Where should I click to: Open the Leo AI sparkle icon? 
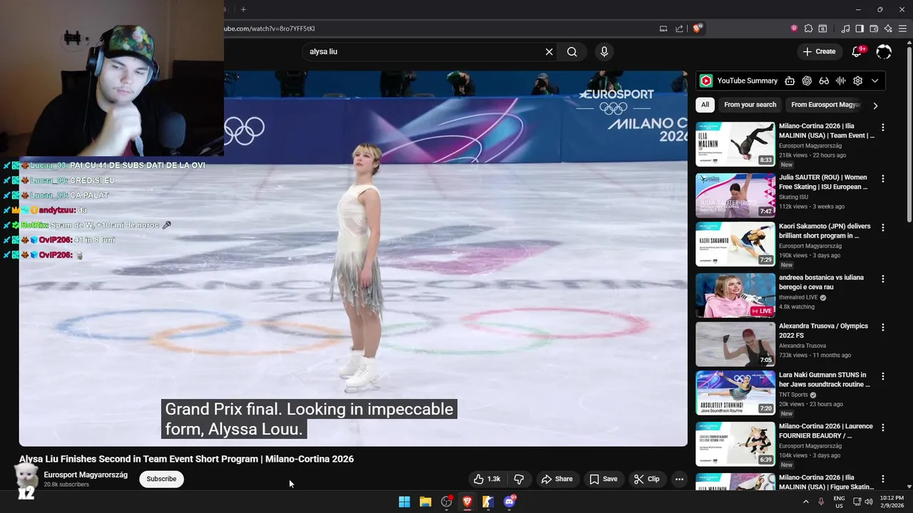click(888, 28)
